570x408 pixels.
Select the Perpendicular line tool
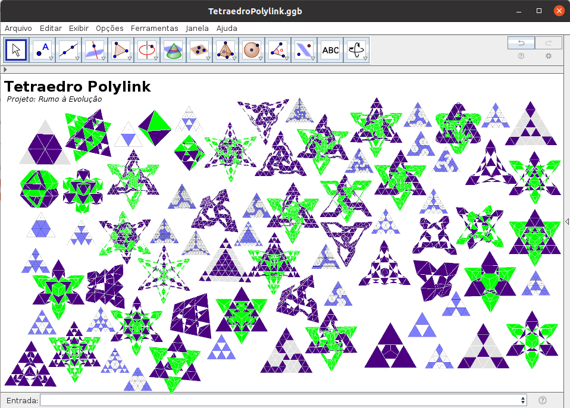click(95, 50)
